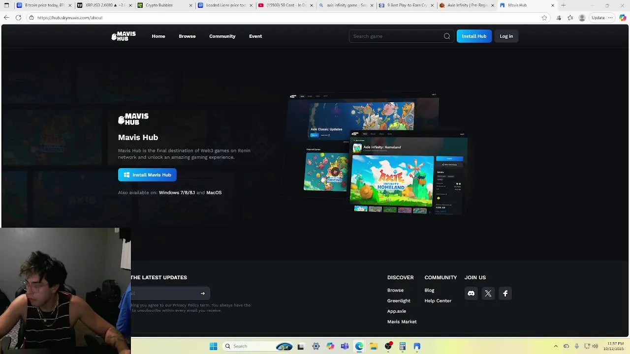Switch to the Crypto Bubbles tab
Image resolution: width=630 pixels, height=354 pixels.
click(165, 5)
